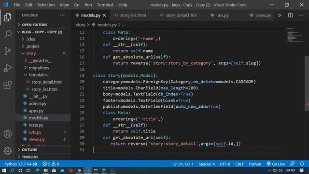The image size is (309, 174).
Task: Open the Go menu
Action: [77, 5]
